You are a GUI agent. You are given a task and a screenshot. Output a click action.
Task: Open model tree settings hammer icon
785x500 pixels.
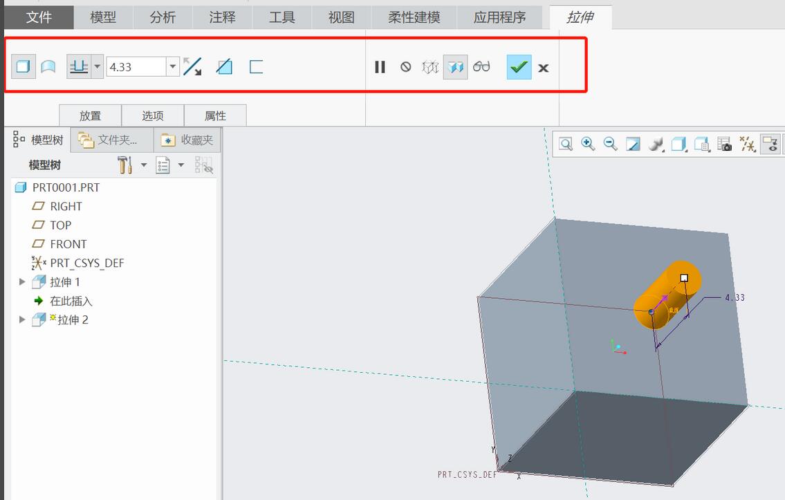point(125,165)
